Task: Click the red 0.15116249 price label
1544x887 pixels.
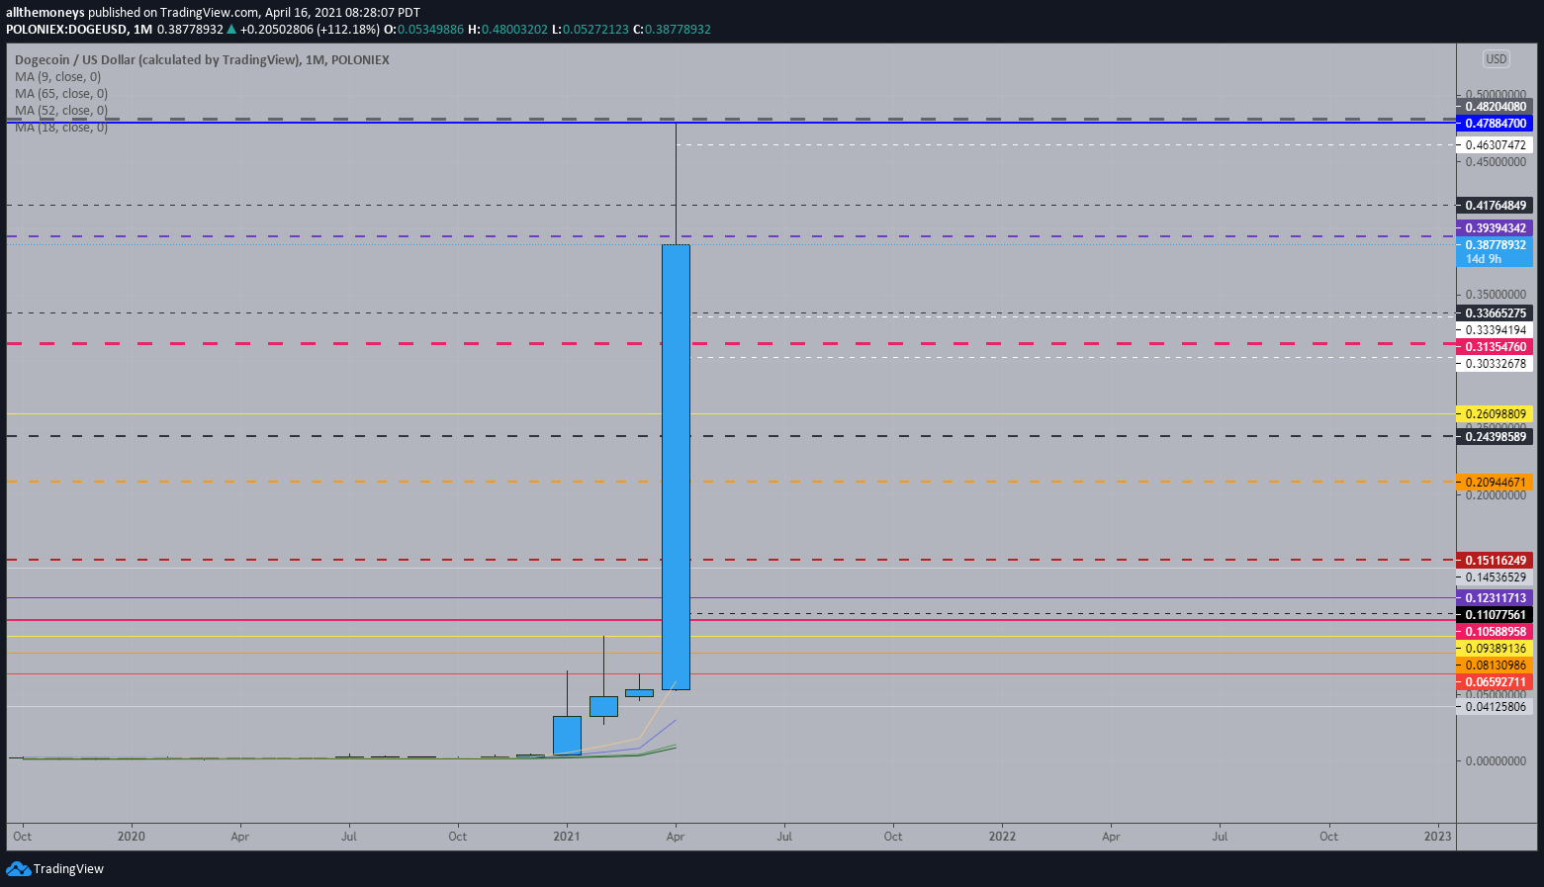Action: (1495, 561)
